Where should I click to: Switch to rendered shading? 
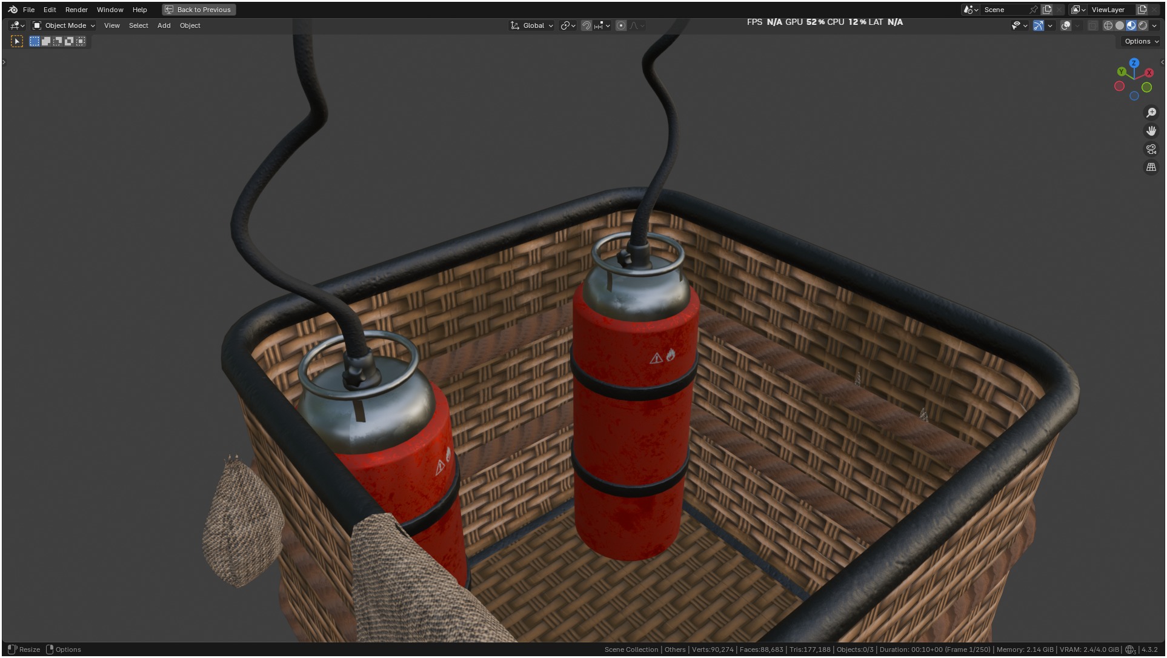point(1143,25)
